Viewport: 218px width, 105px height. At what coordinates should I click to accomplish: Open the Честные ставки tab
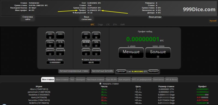click(96, 80)
